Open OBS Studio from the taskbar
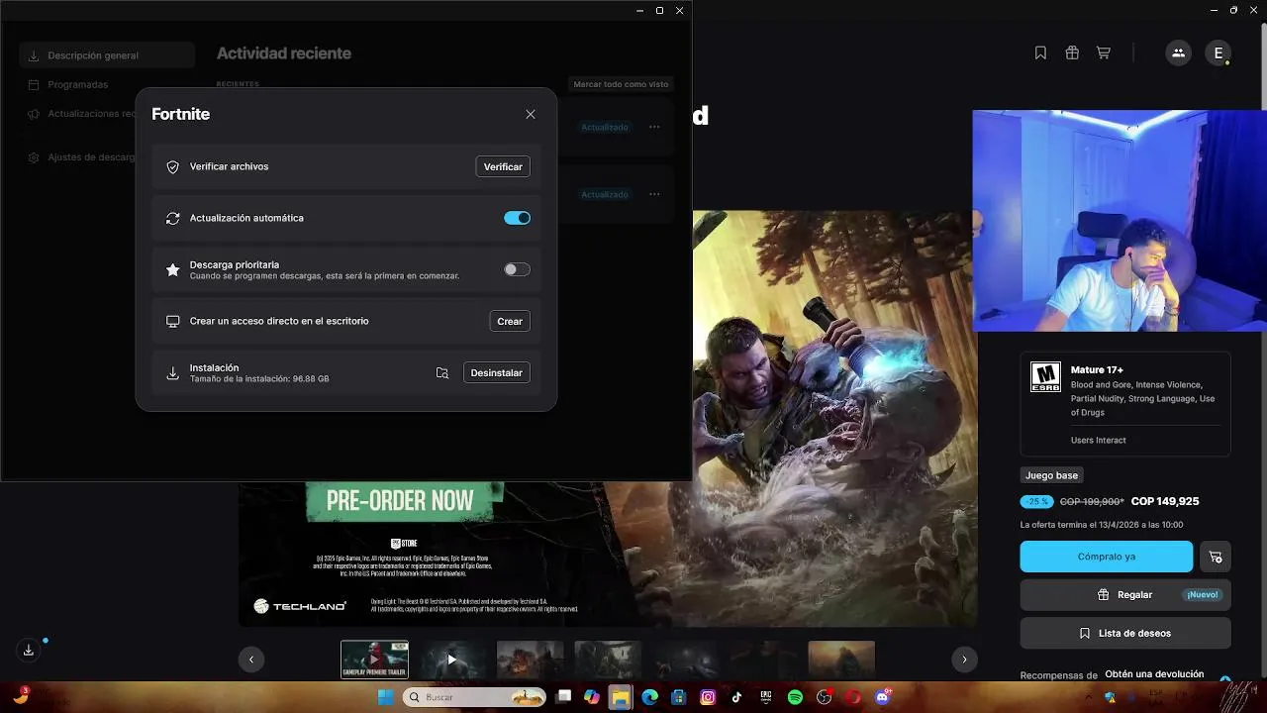 [824, 697]
